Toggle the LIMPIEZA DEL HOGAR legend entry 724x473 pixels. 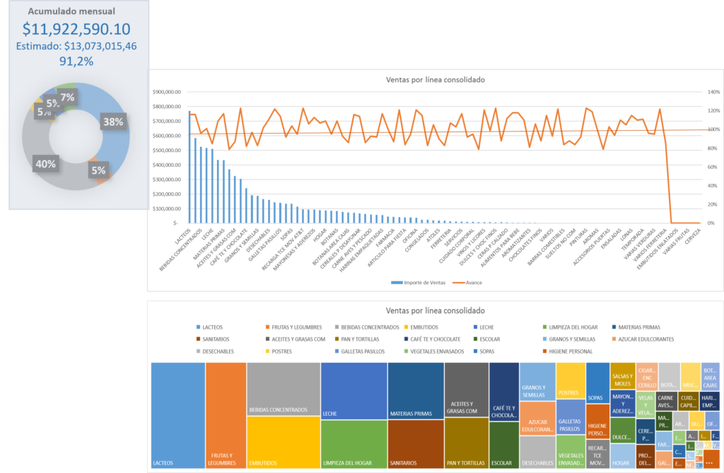click(x=544, y=326)
